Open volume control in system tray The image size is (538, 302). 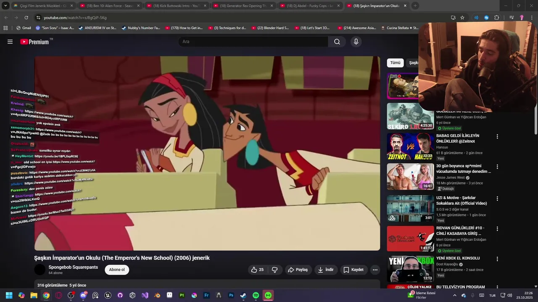coord(509,295)
